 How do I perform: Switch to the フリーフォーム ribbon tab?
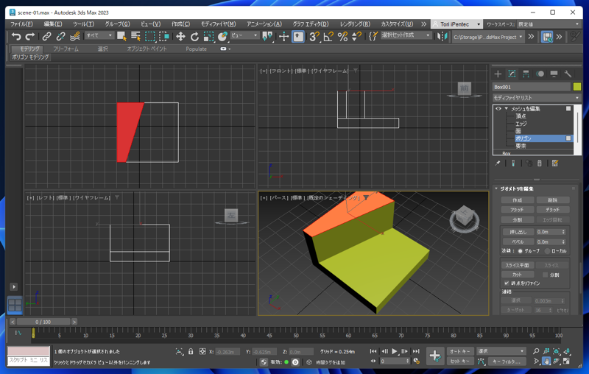[x=66, y=49]
